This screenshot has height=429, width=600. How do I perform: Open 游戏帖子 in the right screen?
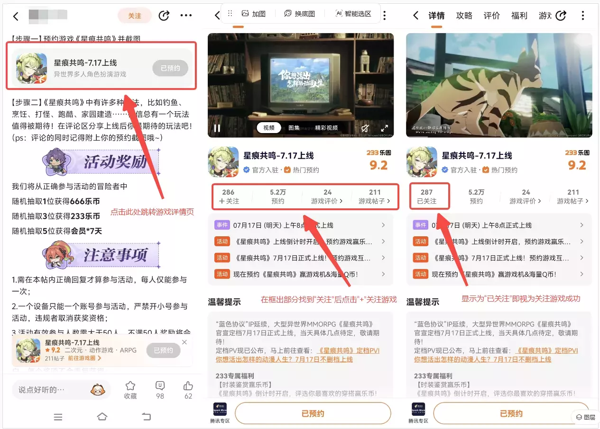click(573, 197)
